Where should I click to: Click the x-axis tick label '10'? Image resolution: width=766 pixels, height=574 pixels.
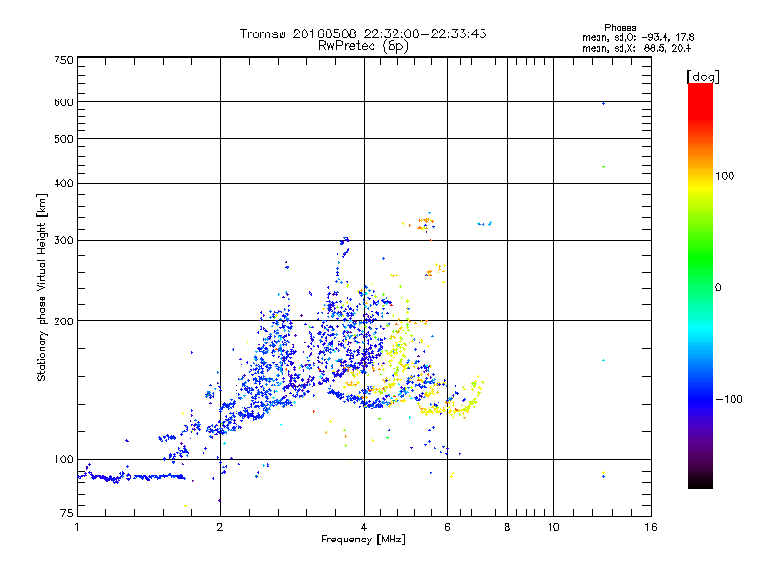click(553, 527)
